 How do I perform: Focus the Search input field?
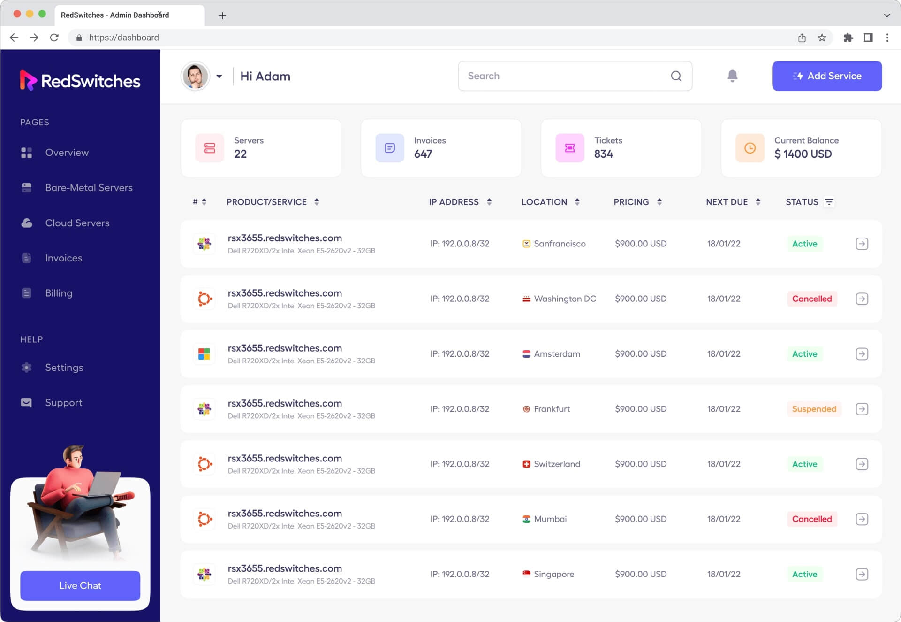[x=575, y=76]
